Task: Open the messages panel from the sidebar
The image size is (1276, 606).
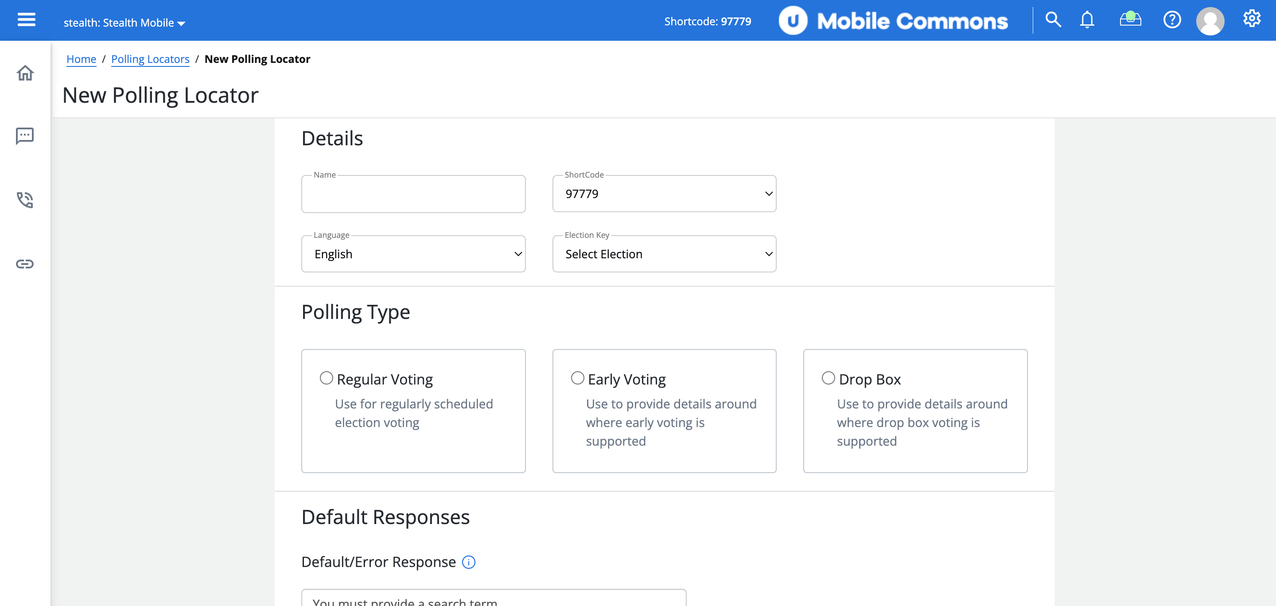Action: (25, 136)
